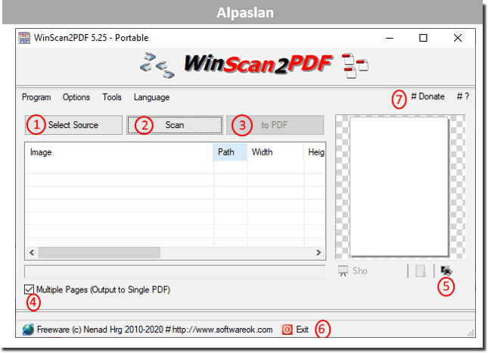Click the Heig column header
488x353 pixels.
[315, 152]
